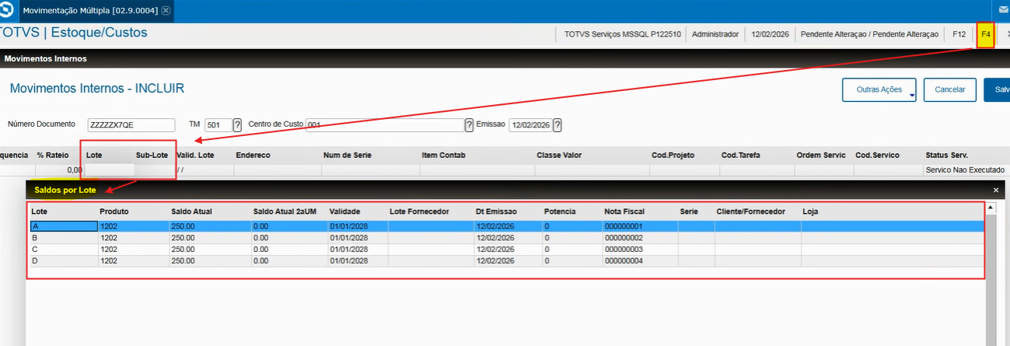Open the mail envelope icon at top right
Screen dimensions: 1010x346
(1004, 12)
